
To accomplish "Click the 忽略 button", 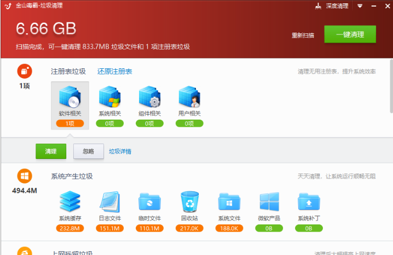I will point(89,151).
